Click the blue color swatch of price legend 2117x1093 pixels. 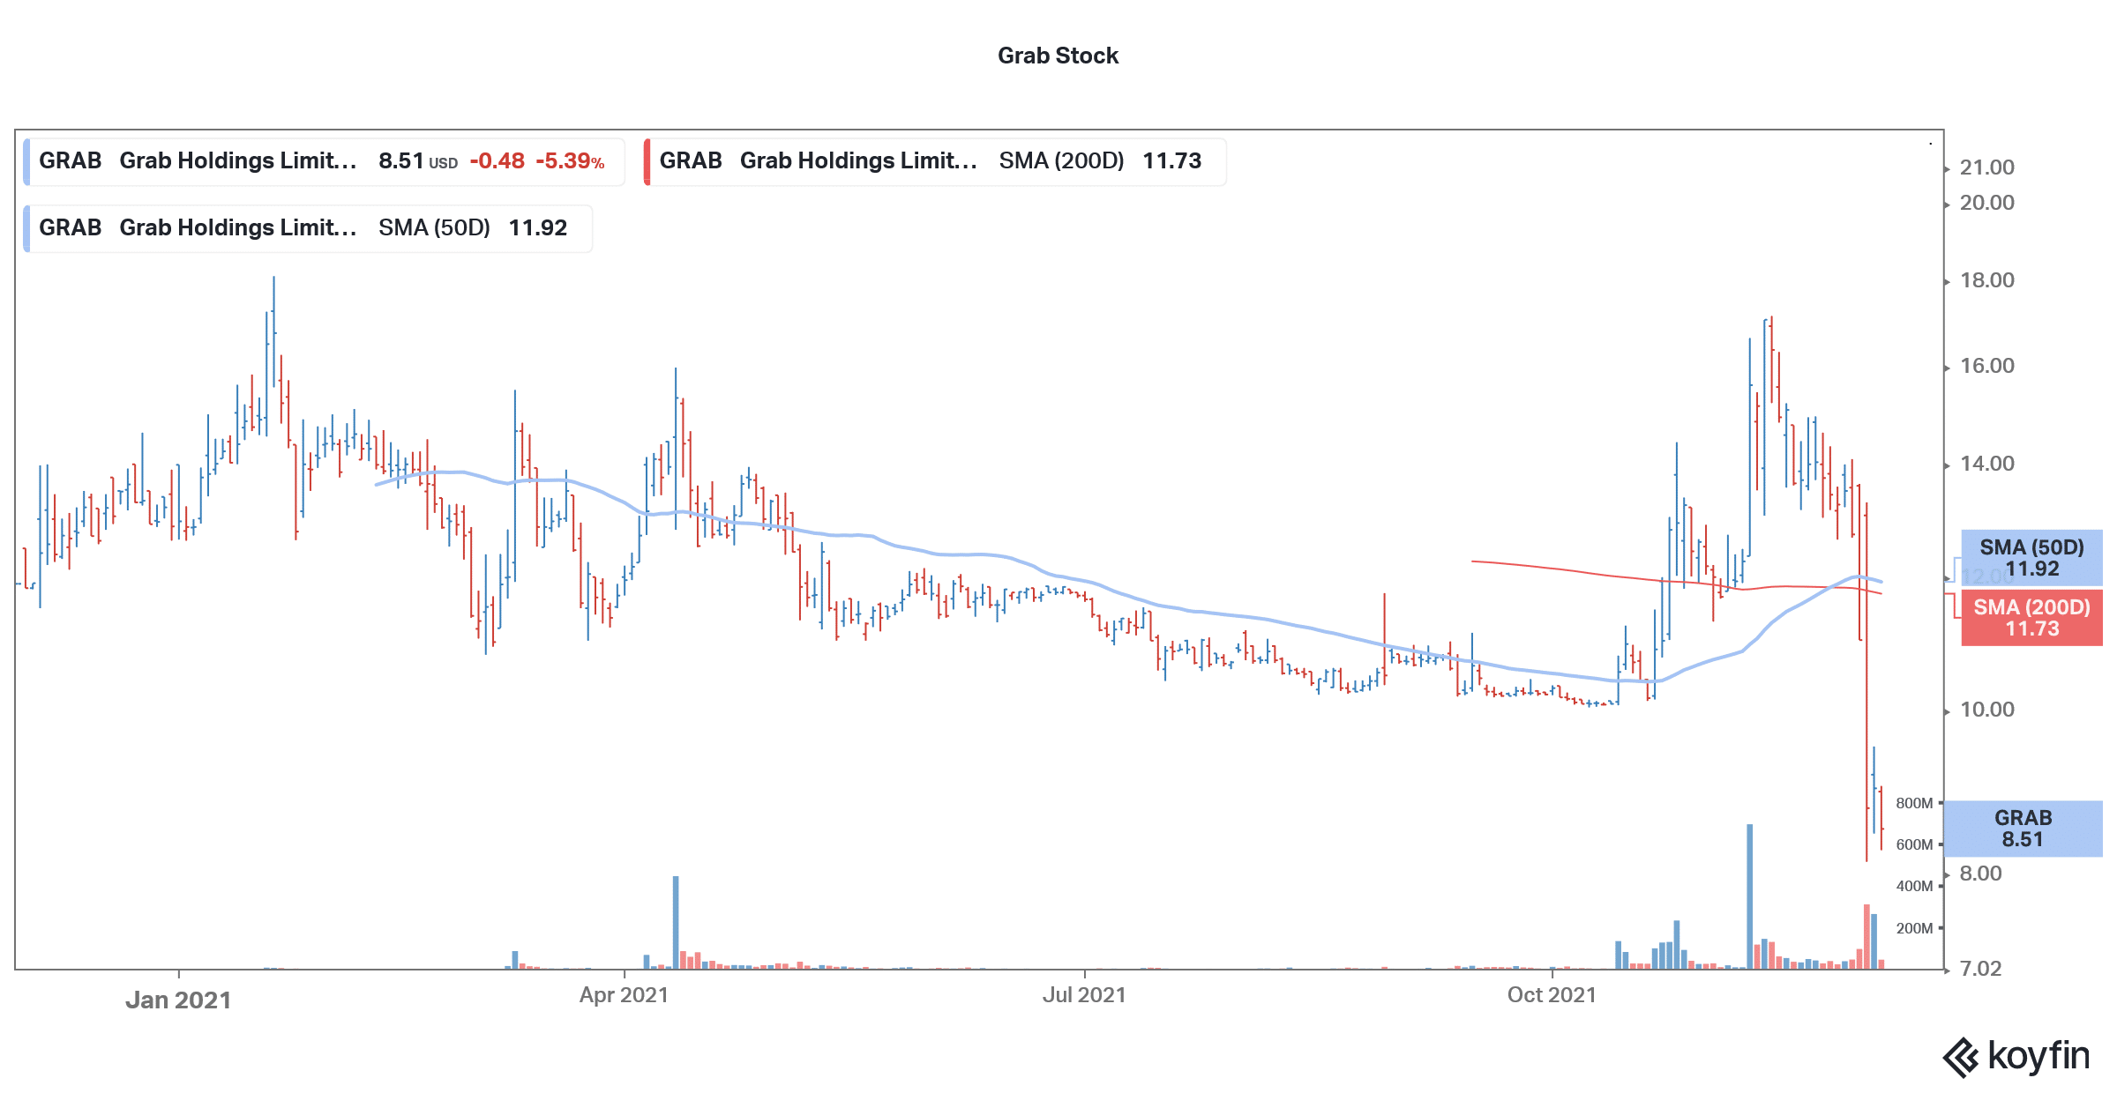tap(26, 161)
